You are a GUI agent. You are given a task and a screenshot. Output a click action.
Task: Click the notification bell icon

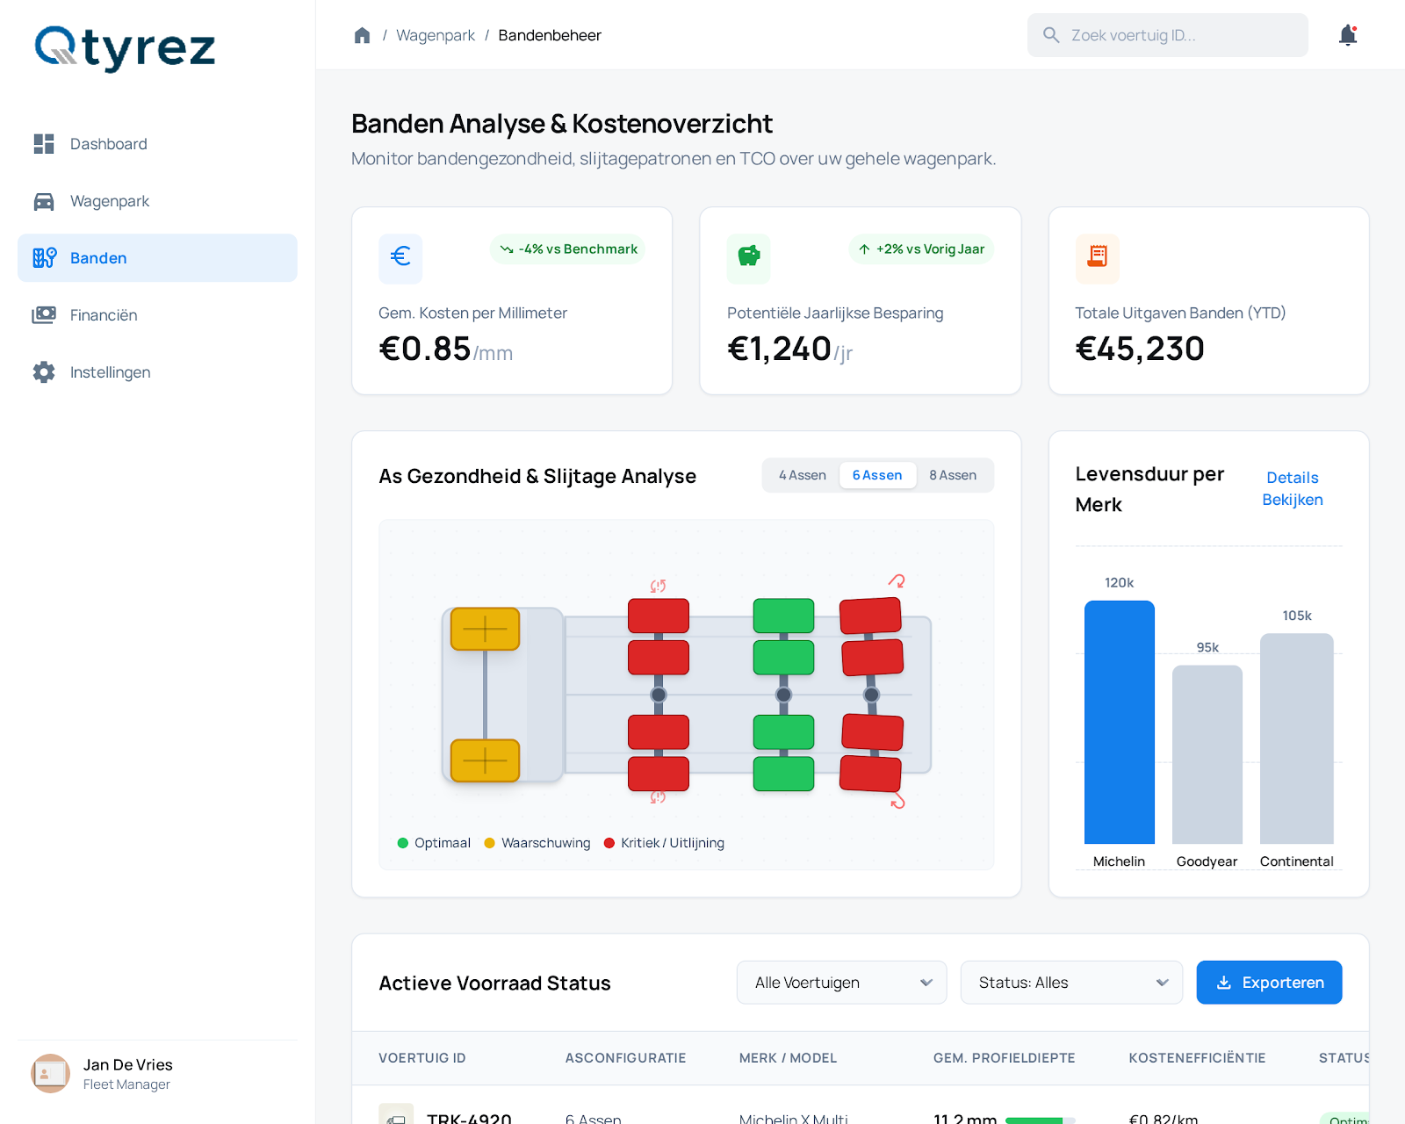click(1348, 35)
